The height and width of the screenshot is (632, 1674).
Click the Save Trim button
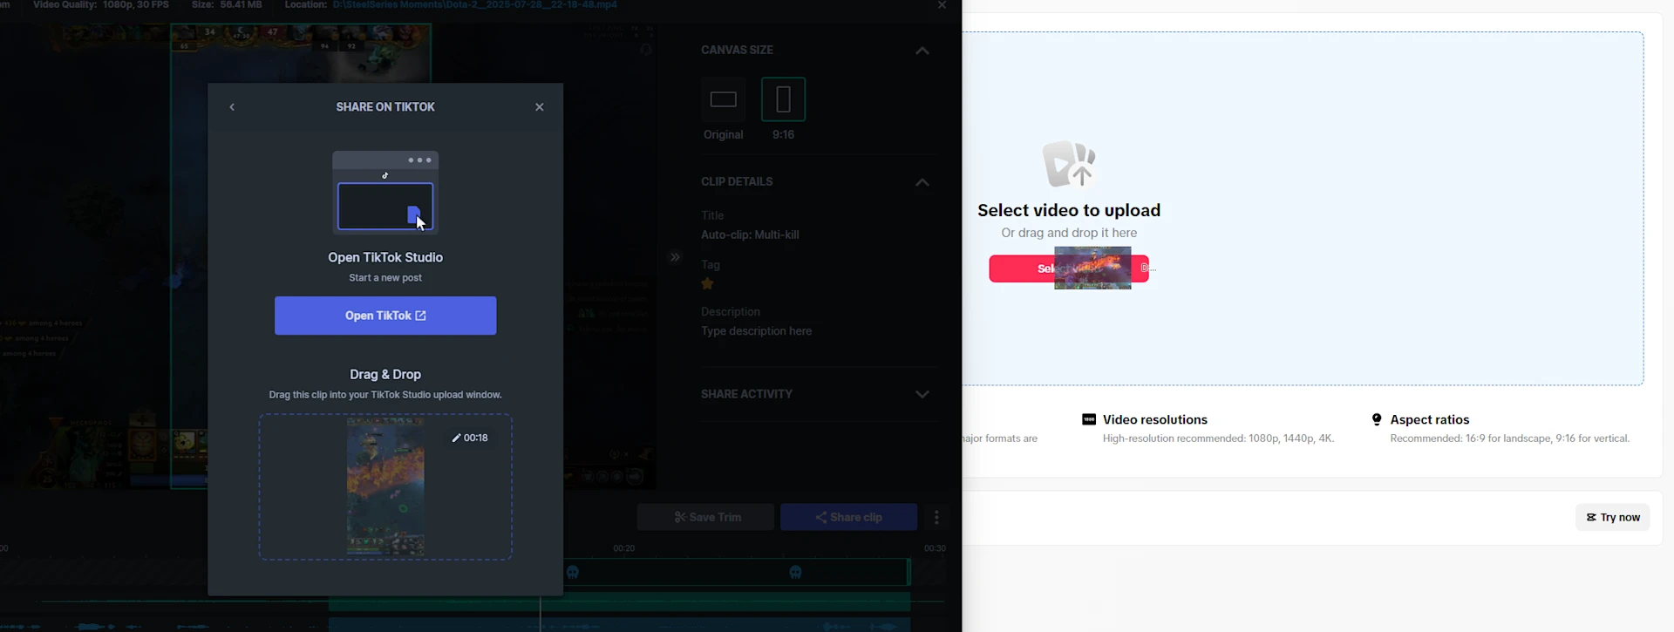point(705,517)
